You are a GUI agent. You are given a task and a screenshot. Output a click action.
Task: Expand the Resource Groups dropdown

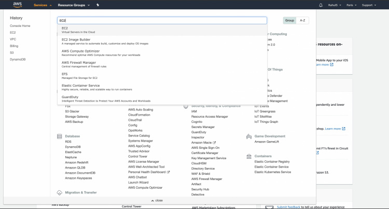[74, 5]
